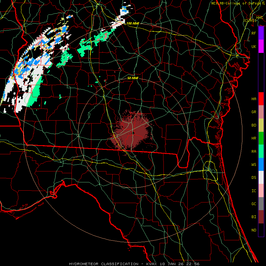The image size is (266, 266).
Task: Choose the mint green RA legend swatch
Action: 261,151
